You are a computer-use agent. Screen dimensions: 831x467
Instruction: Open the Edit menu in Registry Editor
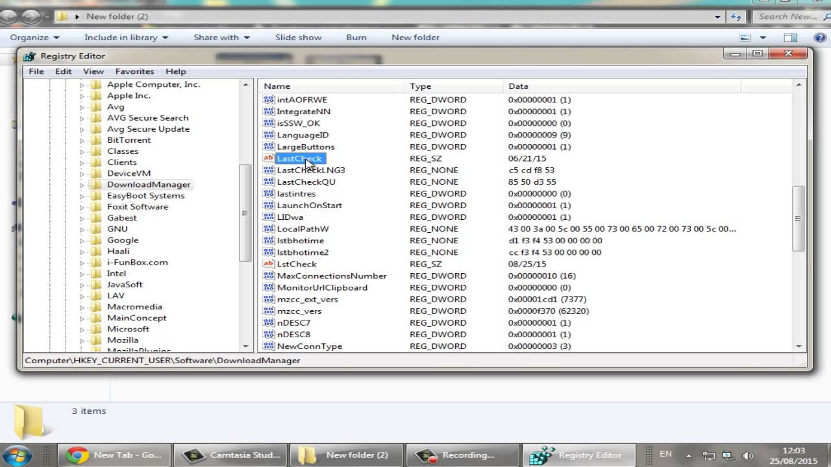pos(63,71)
